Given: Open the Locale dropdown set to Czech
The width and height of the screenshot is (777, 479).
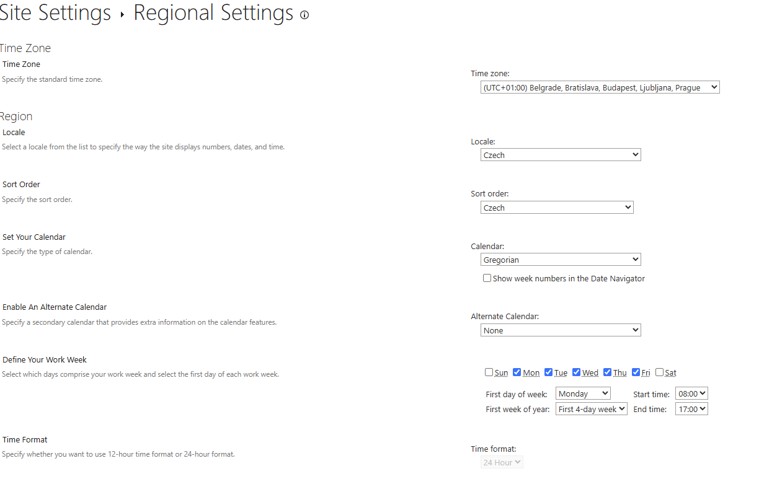Looking at the screenshot, I should 561,155.
